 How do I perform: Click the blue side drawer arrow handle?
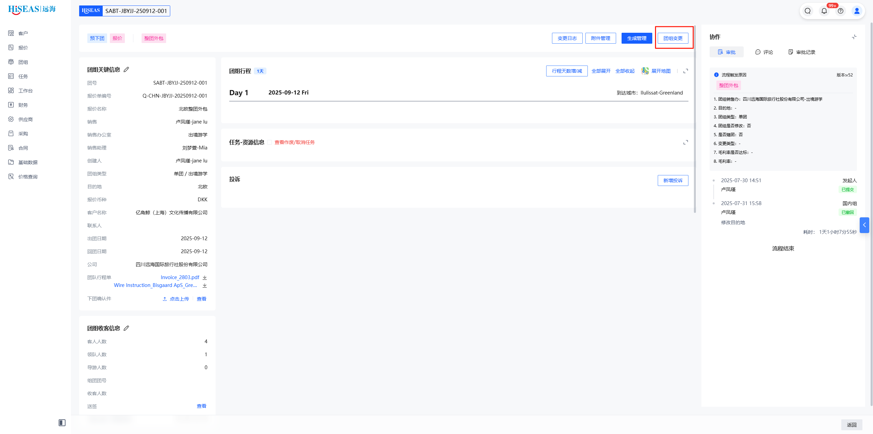(864, 225)
